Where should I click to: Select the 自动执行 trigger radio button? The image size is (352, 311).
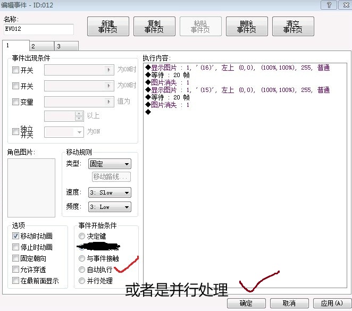click(x=82, y=270)
